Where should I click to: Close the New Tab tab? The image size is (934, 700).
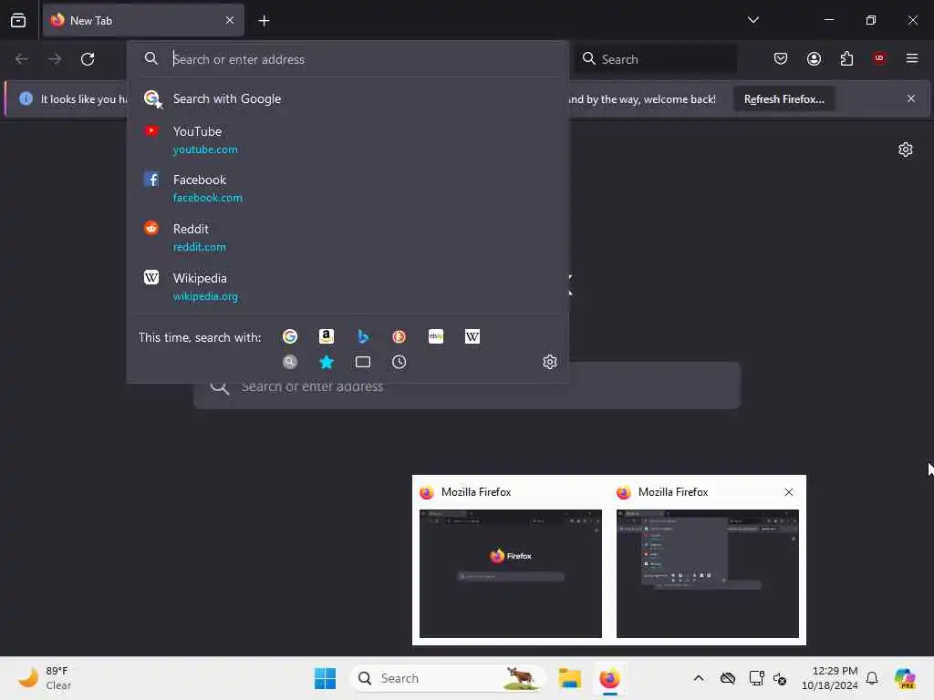point(229,20)
